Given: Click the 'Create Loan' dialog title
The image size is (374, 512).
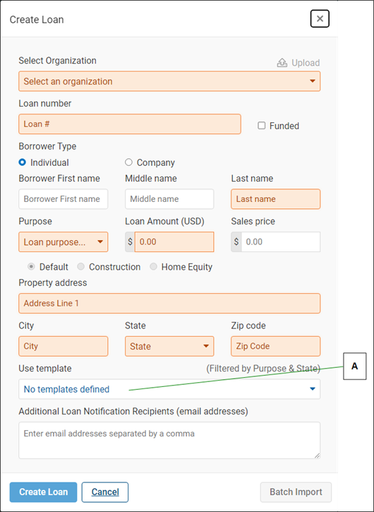Looking at the screenshot, I should coord(37,20).
